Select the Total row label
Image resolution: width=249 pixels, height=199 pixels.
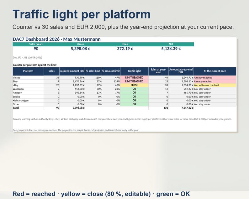16,108
